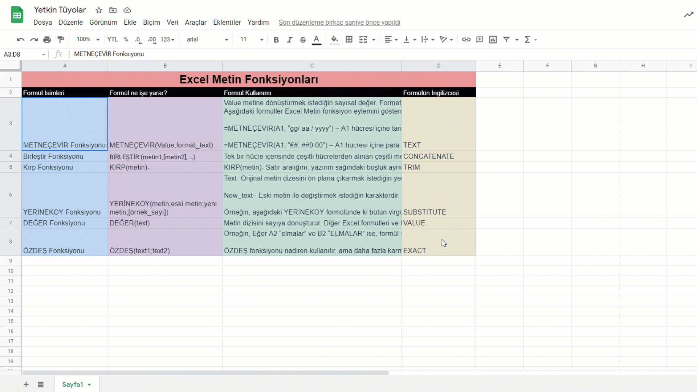Open the Eklentiler menu
The height and width of the screenshot is (392, 697).
[x=227, y=22]
